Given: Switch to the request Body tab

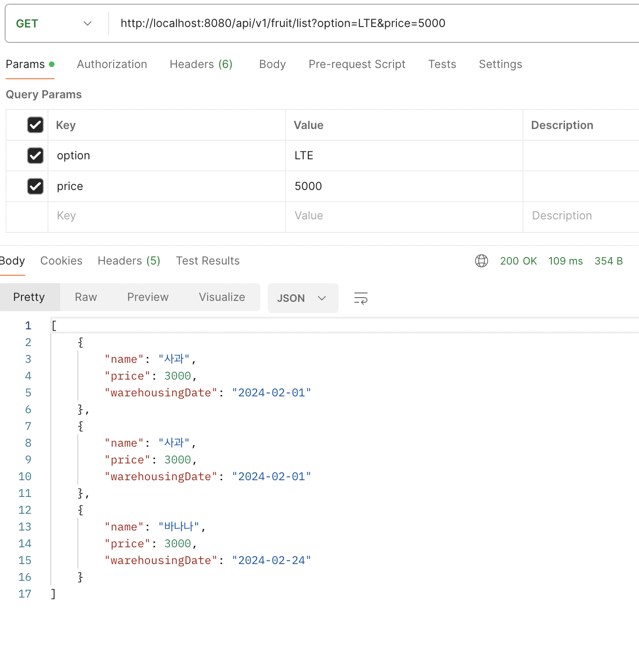Looking at the screenshot, I should (272, 64).
